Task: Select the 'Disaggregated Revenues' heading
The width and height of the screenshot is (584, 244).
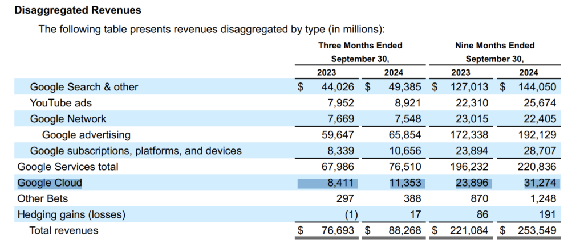Action: [x=78, y=10]
